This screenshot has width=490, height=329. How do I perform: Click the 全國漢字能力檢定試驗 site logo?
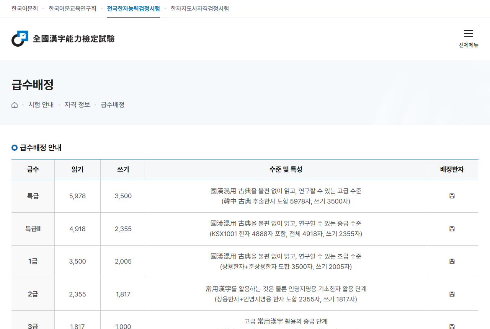63,39
